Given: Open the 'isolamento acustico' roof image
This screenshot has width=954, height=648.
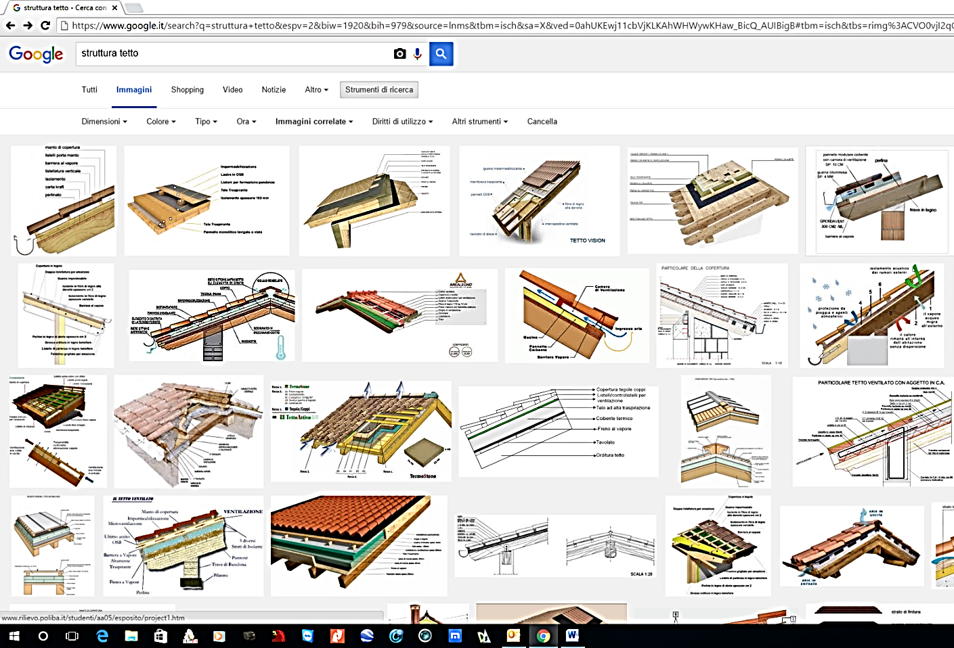Looking at the screenshot, I should (x=872, y=315).
